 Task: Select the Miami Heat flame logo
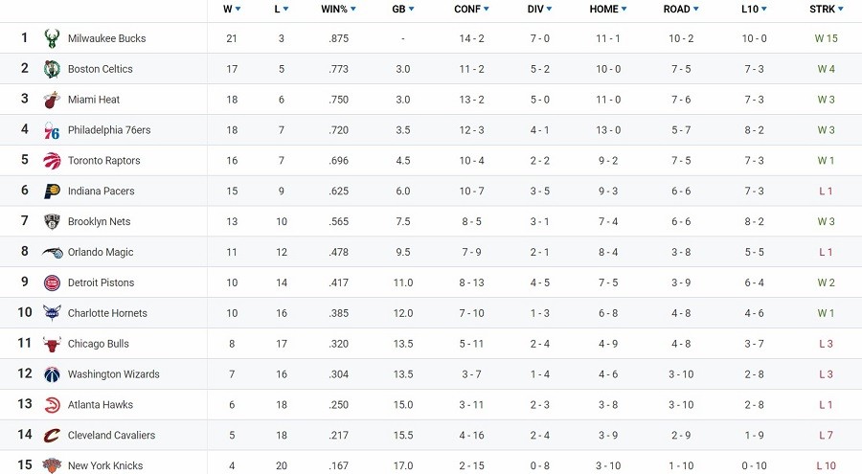pos(52,100)
